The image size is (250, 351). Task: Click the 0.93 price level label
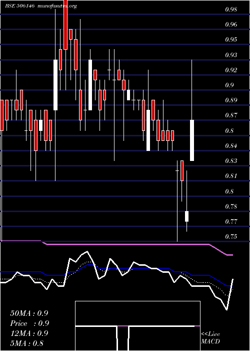(230, 55)
